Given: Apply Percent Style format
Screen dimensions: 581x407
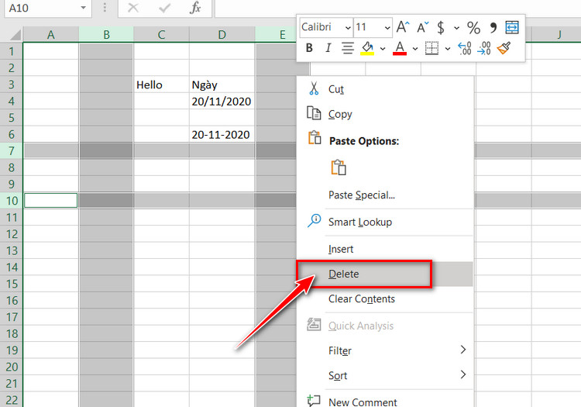Looking at the screenshot, I should (473, 27).
